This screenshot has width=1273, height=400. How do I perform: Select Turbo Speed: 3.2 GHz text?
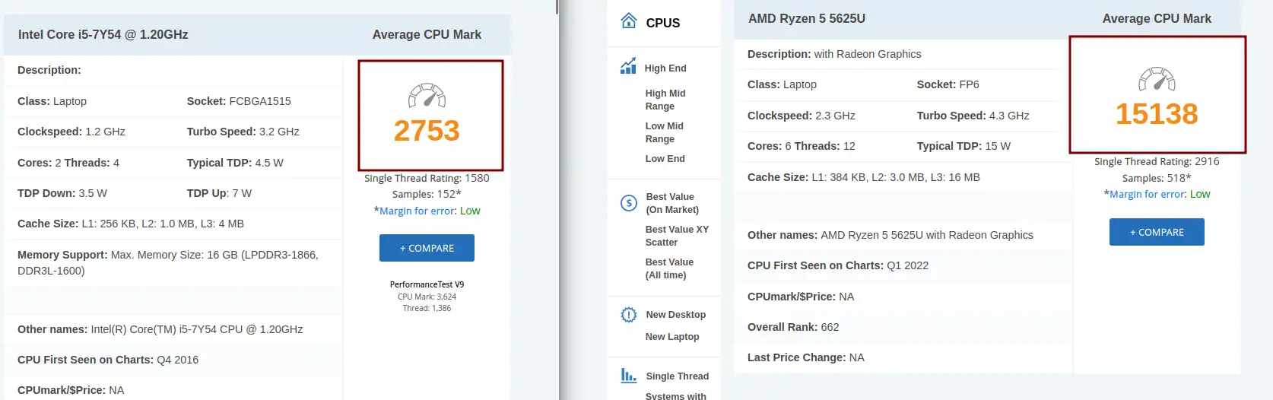243,132
